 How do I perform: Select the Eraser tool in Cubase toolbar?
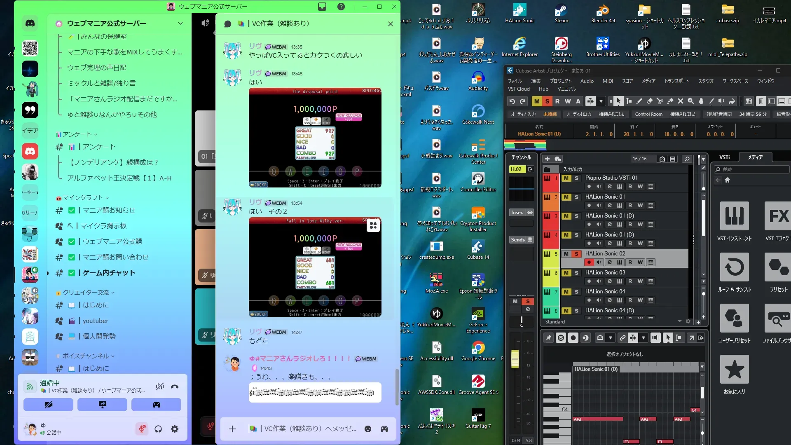click(649, 101)
